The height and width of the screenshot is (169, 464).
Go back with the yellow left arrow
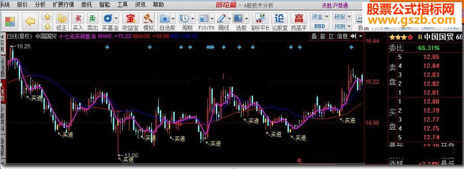pyautogui.click(x=30, y=21)
